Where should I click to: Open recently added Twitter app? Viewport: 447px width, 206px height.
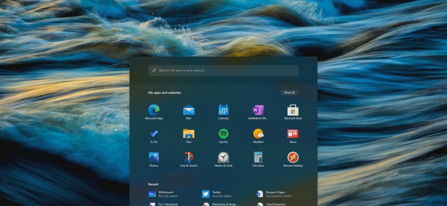[217, 194]
